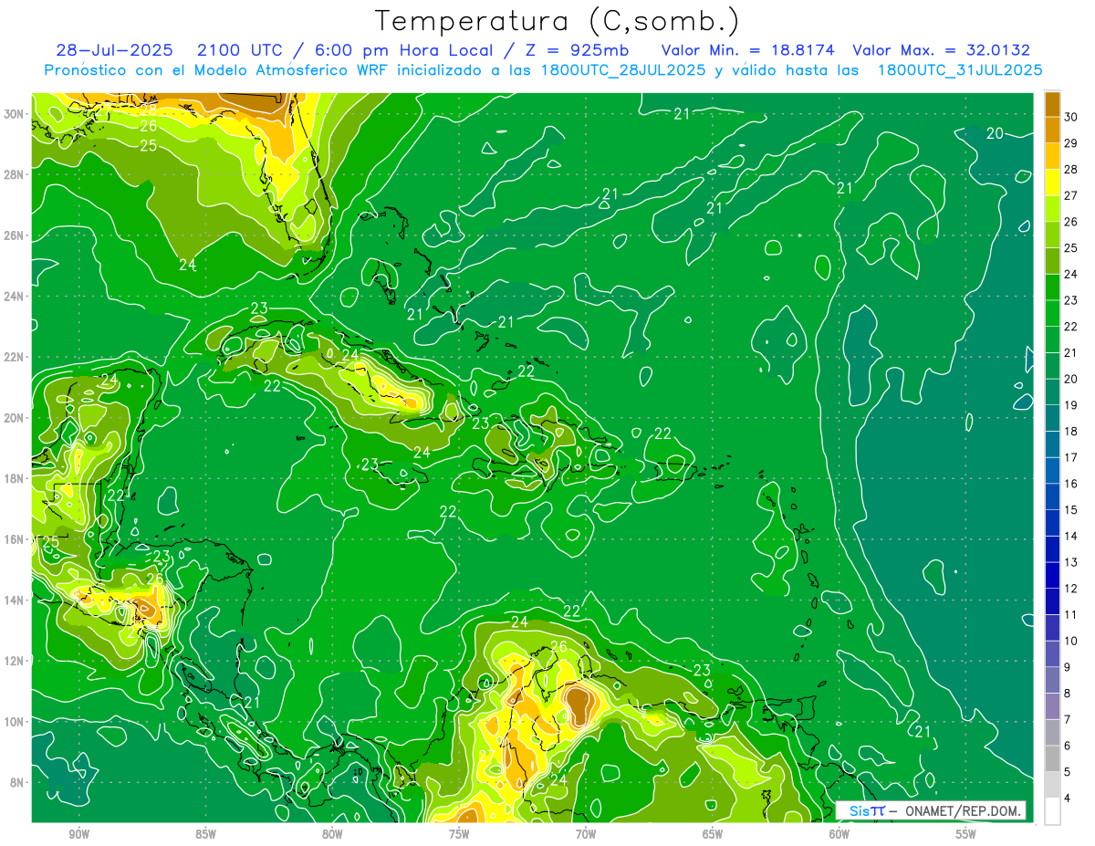Click the '90W' longitude axis label
Image resolution: width=1095 pixels, height=846 pixels.
pyautogui.click(x=79, y=834)
